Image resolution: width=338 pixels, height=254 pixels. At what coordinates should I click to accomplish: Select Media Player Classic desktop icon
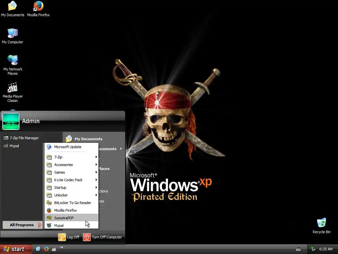[x=13, y=93]
